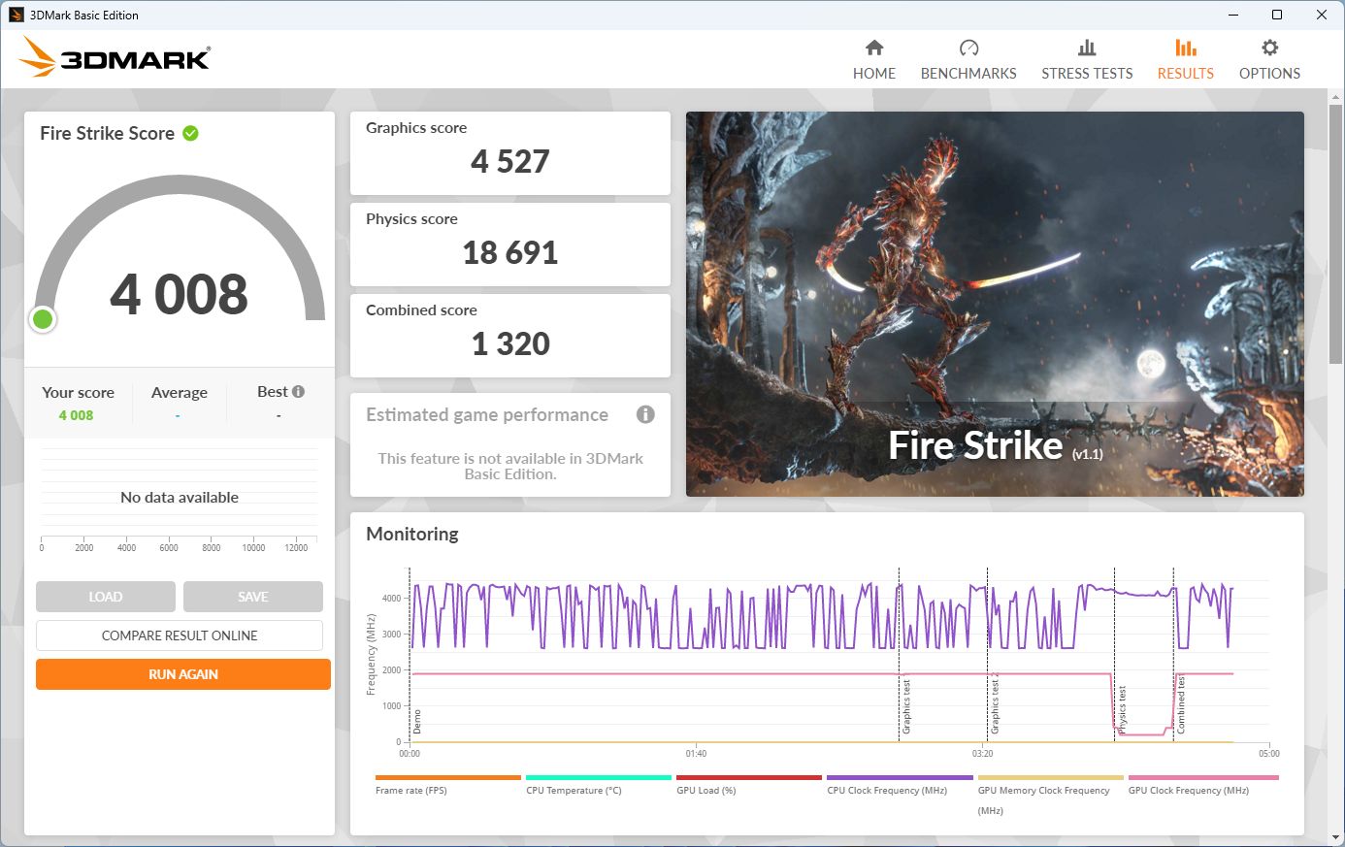Toggle the Frame rate (FPS) legend item
The height and width of the screenshot is (847, 1345).
pyautogui.click(x=448, y=785)
